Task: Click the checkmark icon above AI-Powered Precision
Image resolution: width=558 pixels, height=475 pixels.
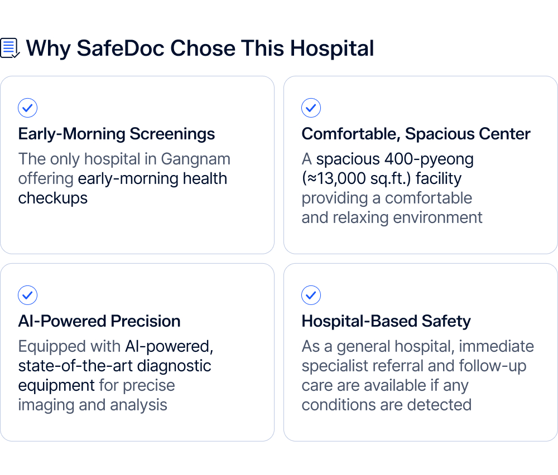Action: (x=28, y=295)
